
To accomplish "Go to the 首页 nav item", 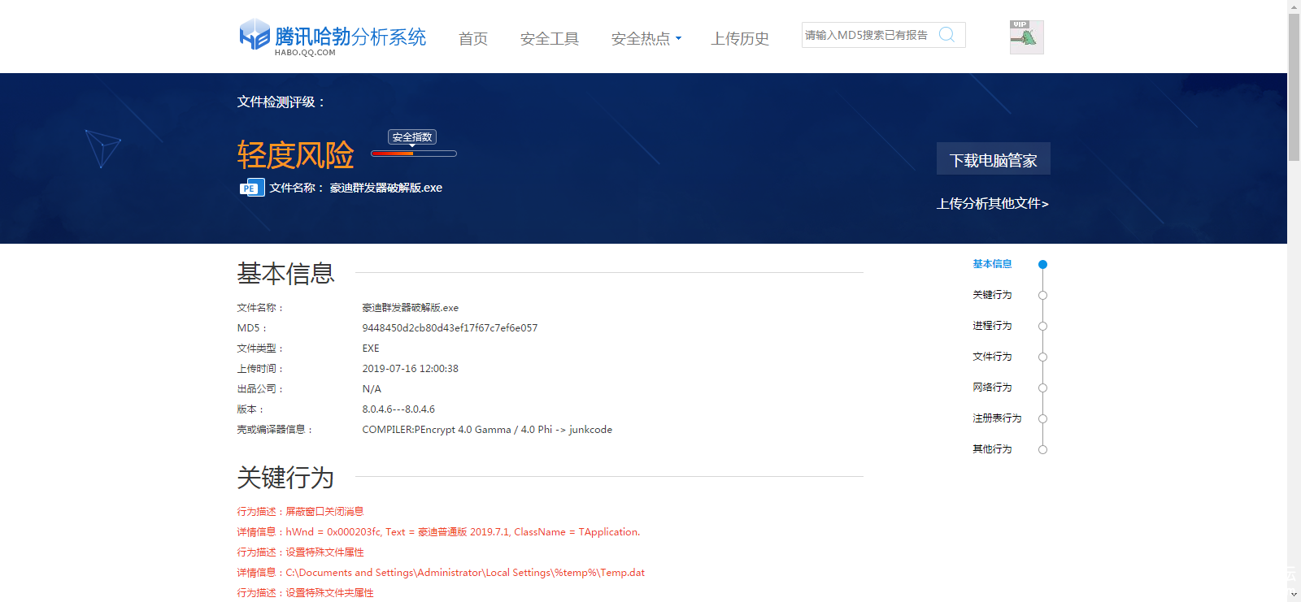I will pos(473,39).
